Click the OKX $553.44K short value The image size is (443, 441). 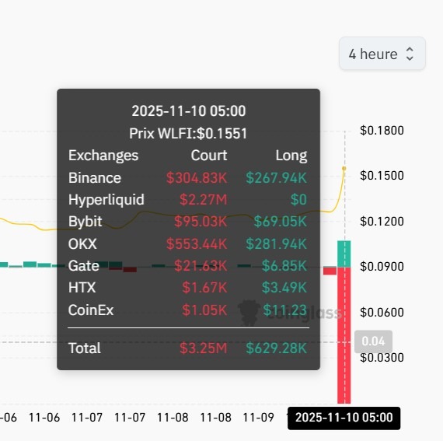point(197,243)
